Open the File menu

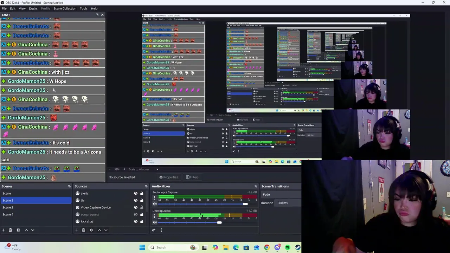tap(4, 8)
